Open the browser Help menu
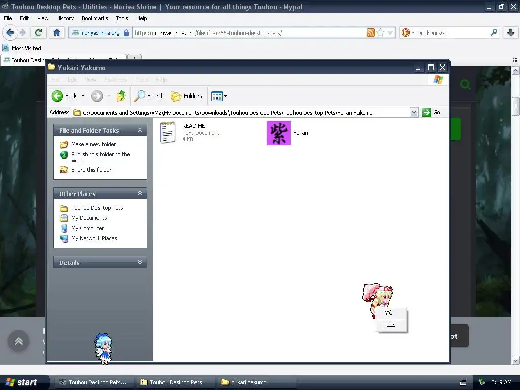Image resolution: width=520 pixels, height=390 pixels. click(x=141, y=18)
